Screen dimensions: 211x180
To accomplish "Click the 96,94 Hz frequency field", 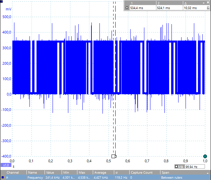I will [195, 167].
